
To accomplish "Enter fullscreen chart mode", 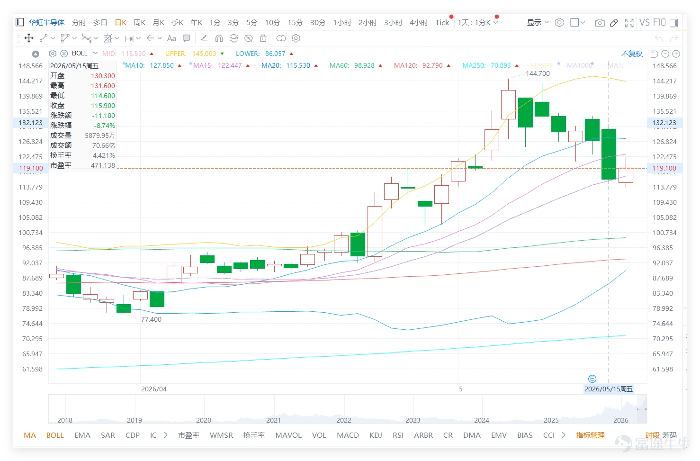I will 629,22.
